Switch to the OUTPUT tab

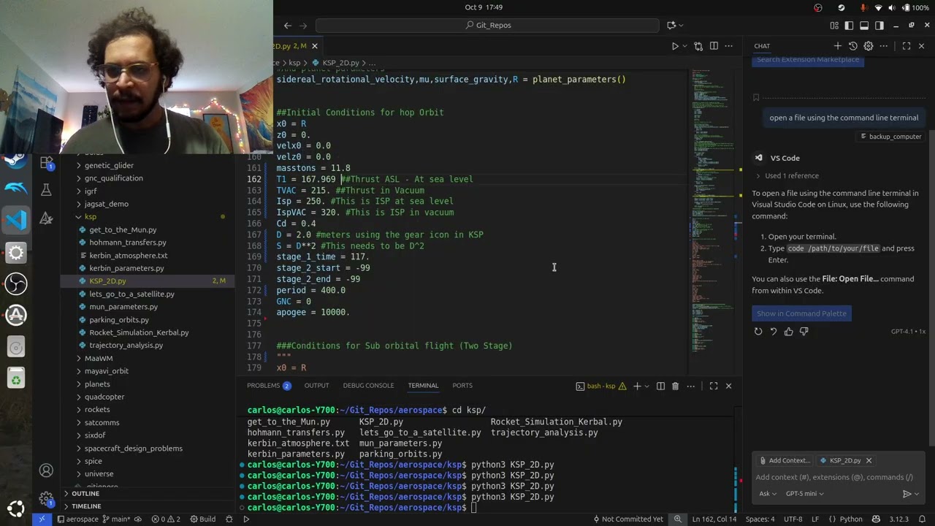(x=316, y=386)
